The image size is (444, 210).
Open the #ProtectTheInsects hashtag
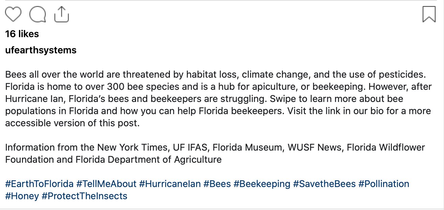click(84, 196)
